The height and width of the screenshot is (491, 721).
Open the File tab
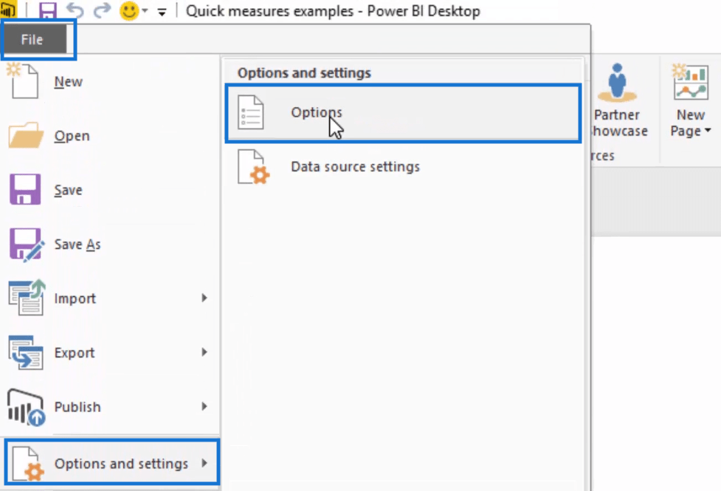(36, 40)
